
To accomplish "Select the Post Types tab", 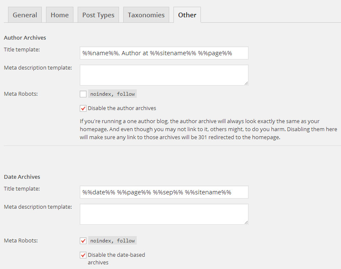I will click(x=98, y=15).
